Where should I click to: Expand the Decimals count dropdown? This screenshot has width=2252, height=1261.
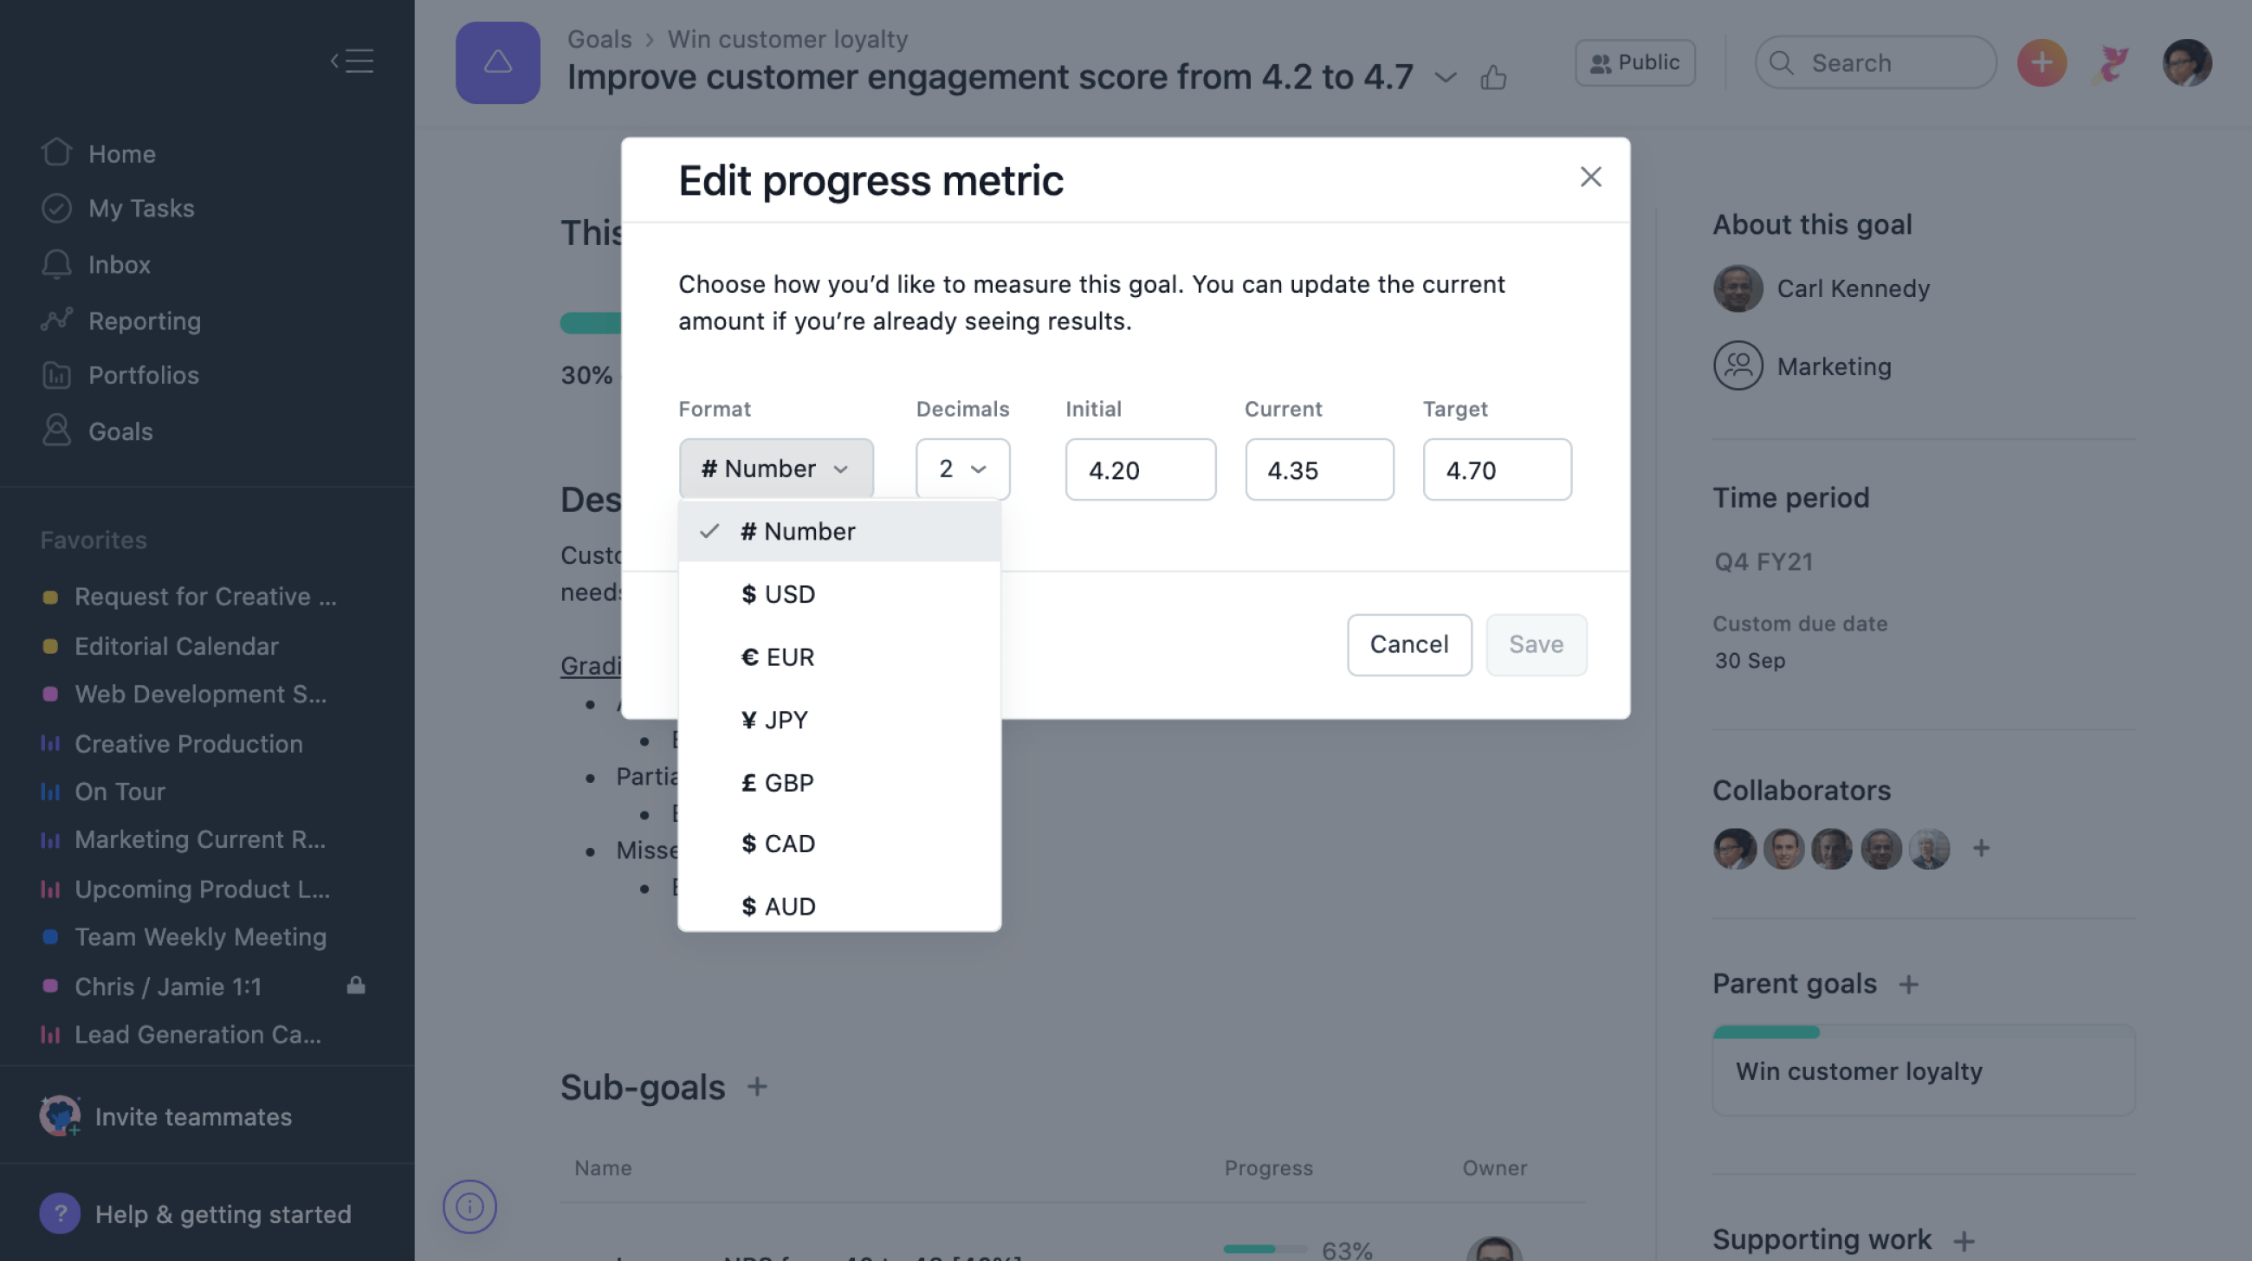click(962, 469)
